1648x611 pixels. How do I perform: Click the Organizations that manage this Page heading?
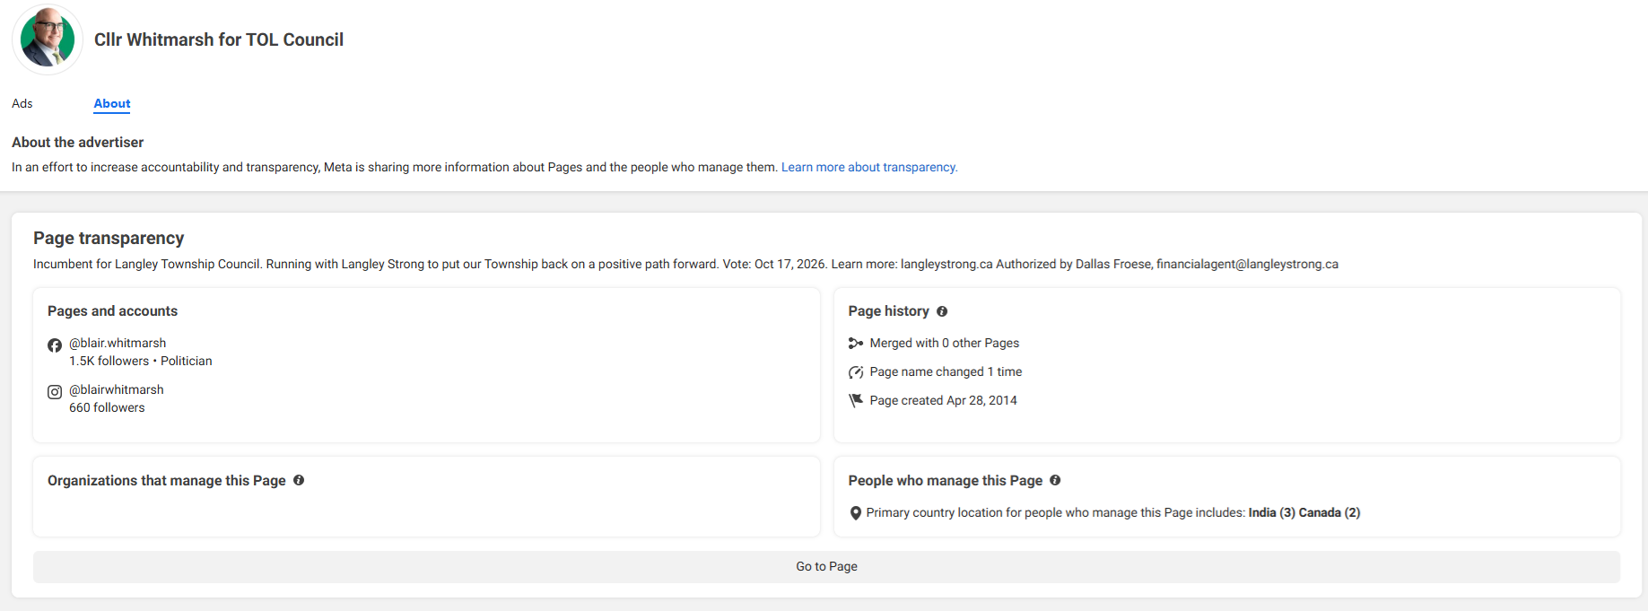167,480
